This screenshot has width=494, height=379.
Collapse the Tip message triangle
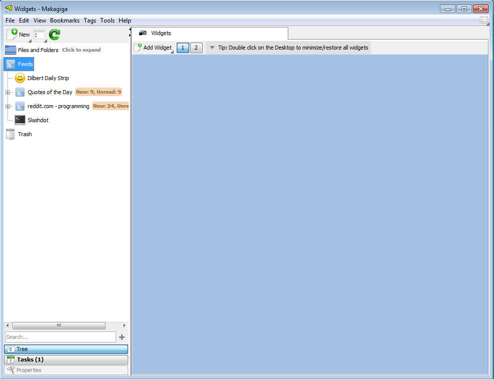(212, 48)
